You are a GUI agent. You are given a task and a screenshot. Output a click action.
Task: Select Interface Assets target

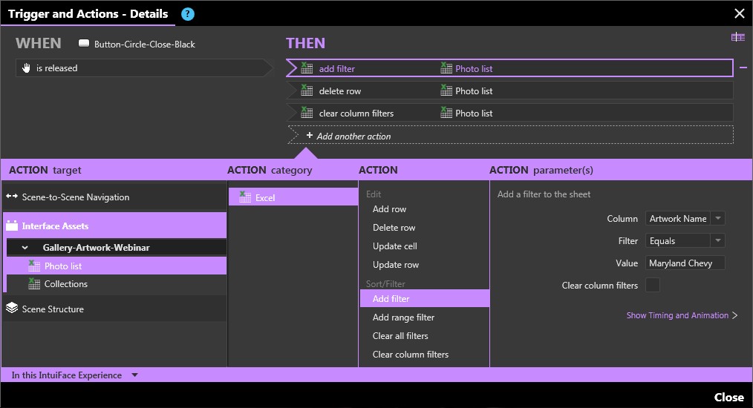[114, 226]
